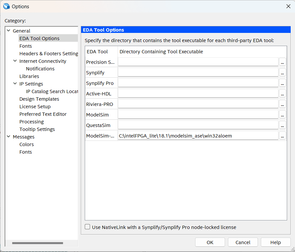
Task: Select Tooltip Settings category
Action: pos(37,129)
